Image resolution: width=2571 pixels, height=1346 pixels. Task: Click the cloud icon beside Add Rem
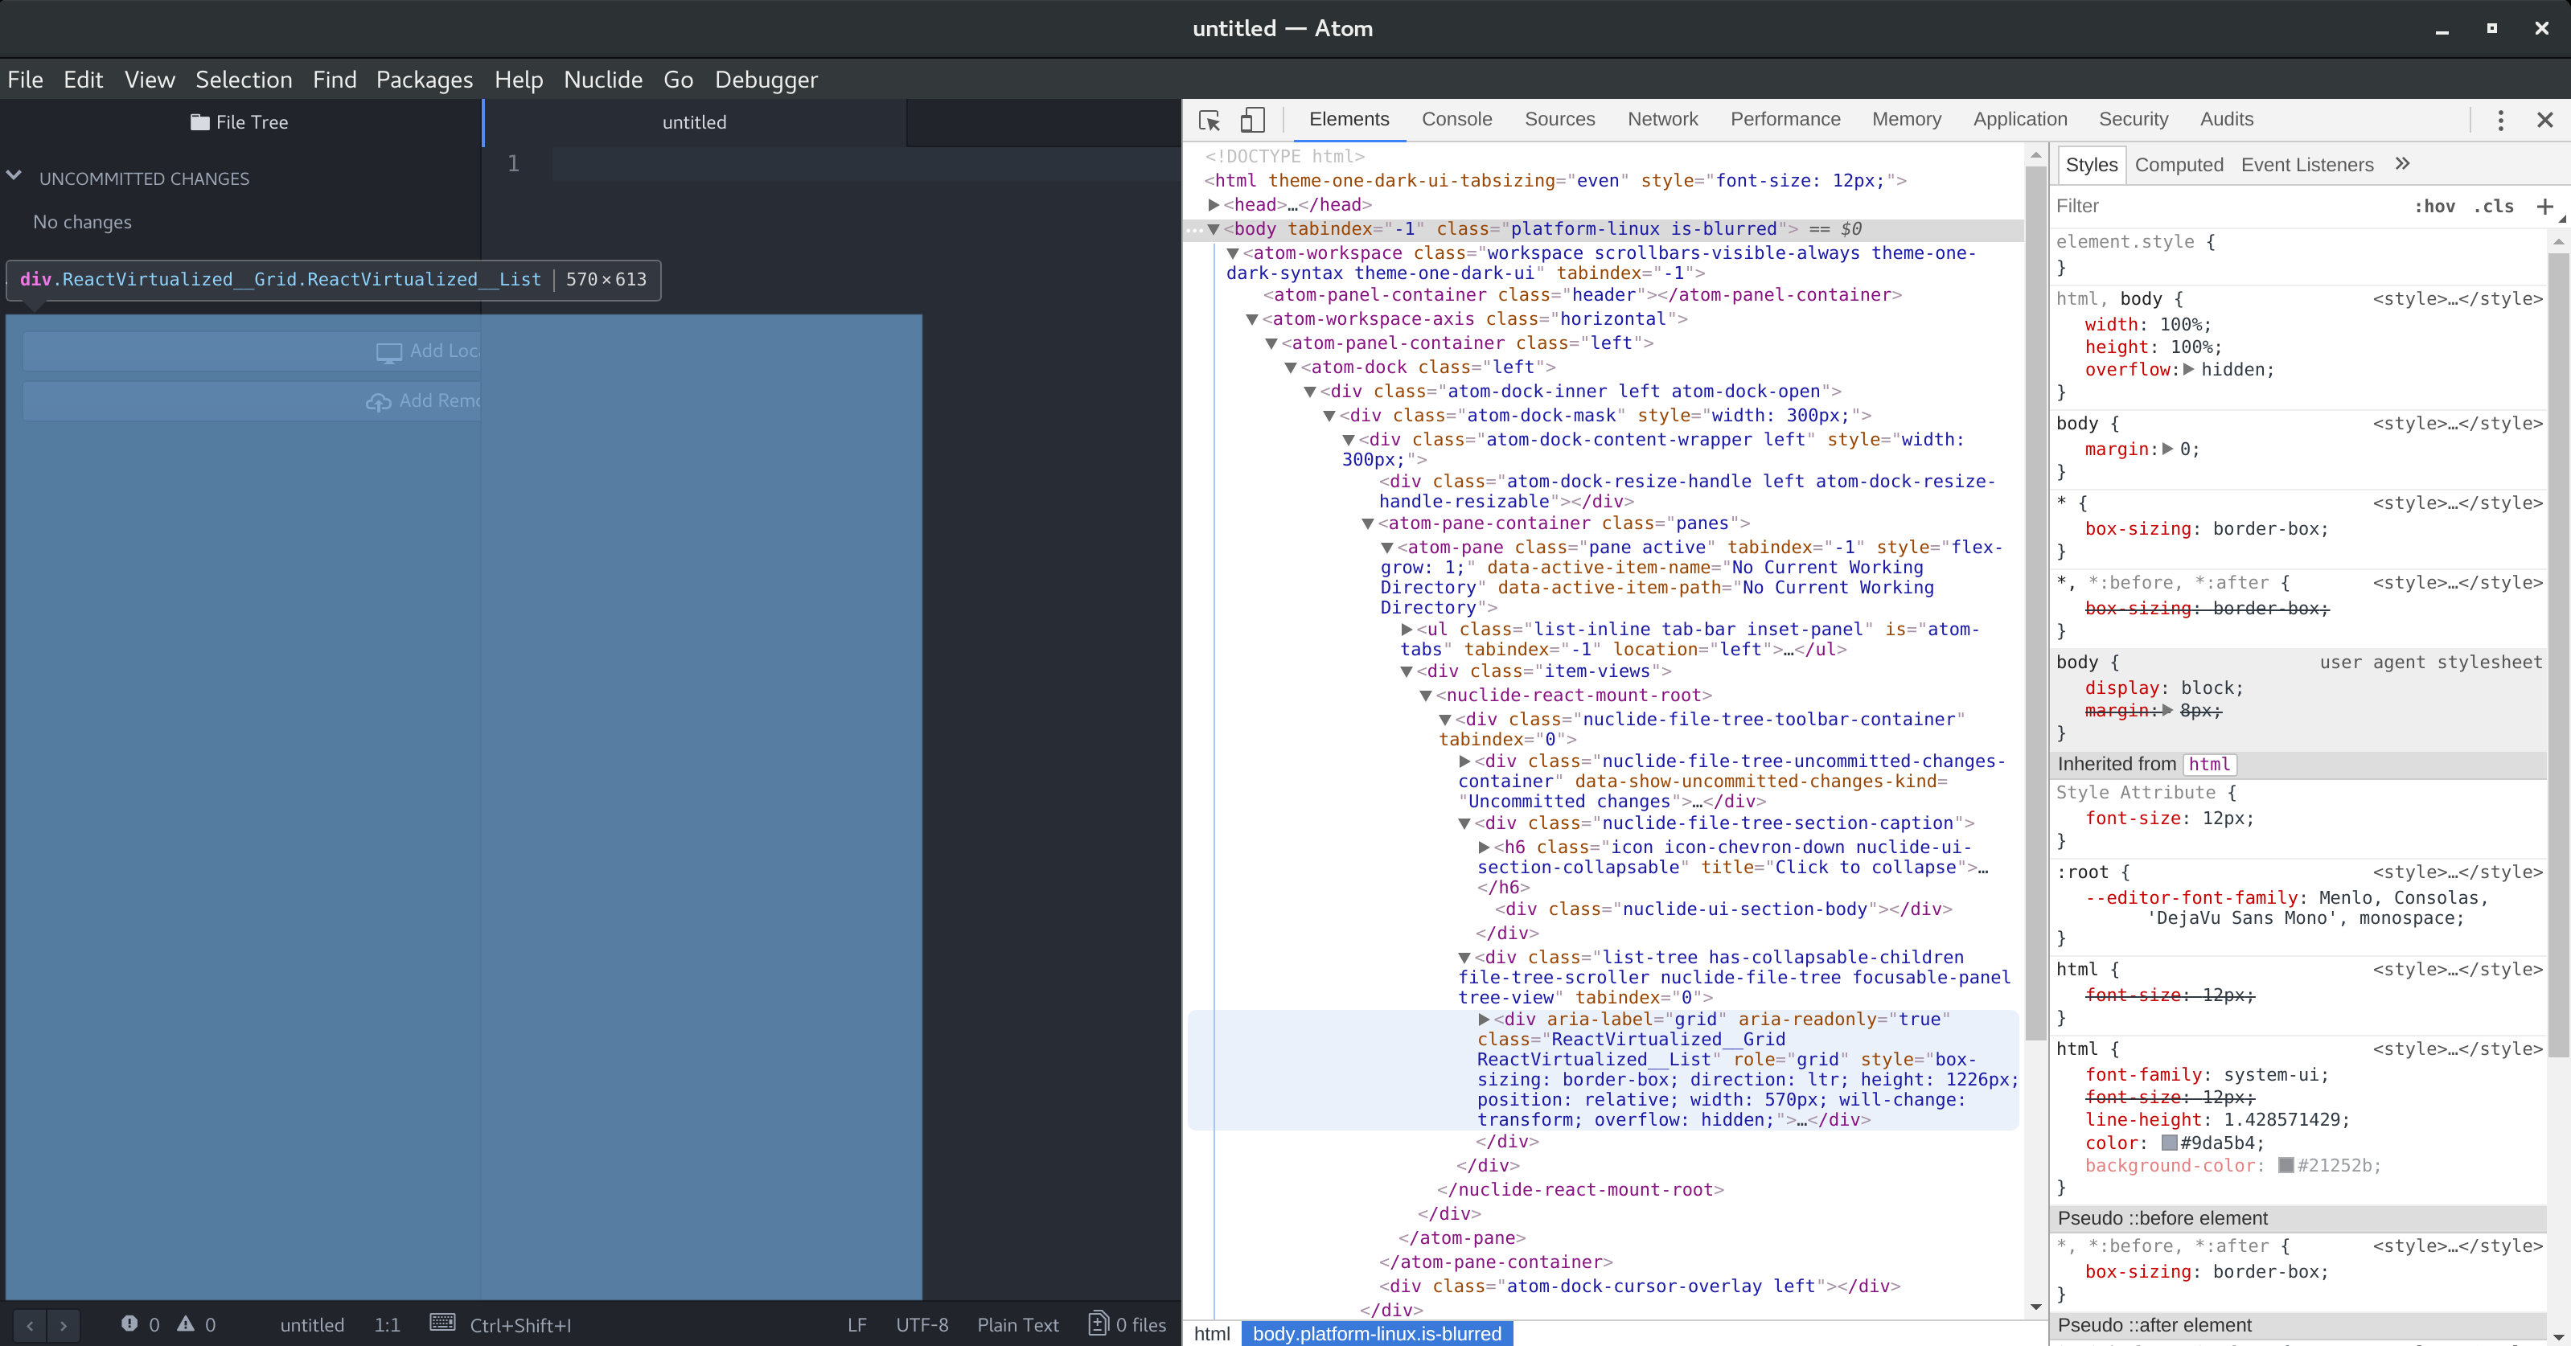point(378,401)
